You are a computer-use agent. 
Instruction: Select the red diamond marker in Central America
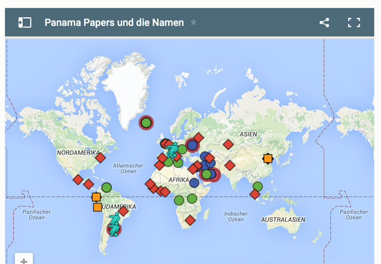tap(89, 185)
